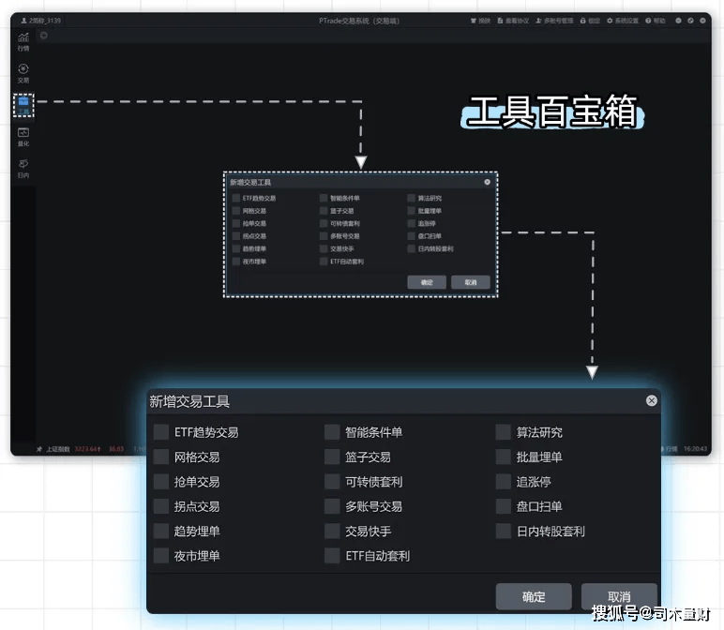Viewport: 724px width, 630px height.
Task: Check 网格交易 in the enlarged dialog
Action: click(x=161, y=457)
